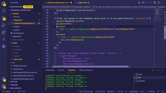Open editor more actions ellipsis
This screenshot has height=93, width=166.
(163, 3)
